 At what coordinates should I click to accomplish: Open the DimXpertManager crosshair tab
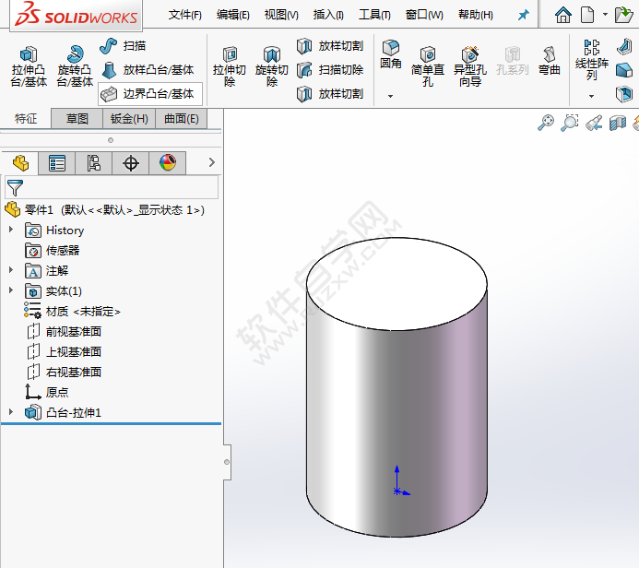[x=130, y=163]
